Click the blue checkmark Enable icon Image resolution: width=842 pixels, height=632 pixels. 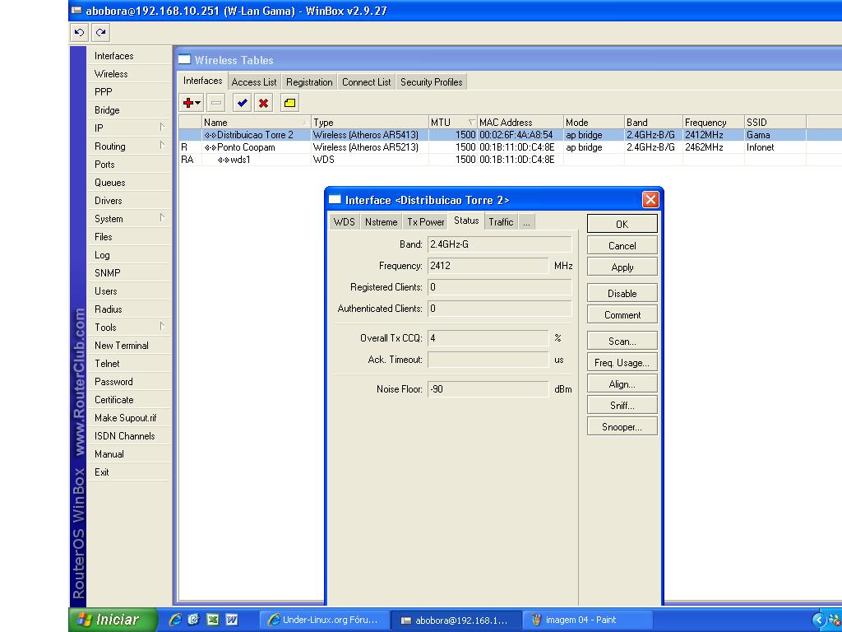point(242,103)
